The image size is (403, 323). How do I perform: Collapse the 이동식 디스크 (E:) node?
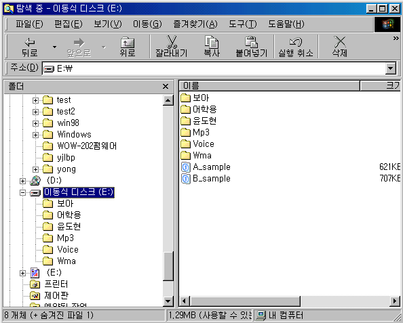point(22,192)
